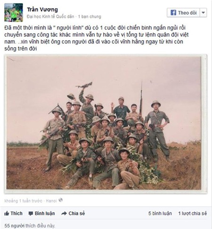View the 1 lượt chia sẻ shares
The image size is (212, 229).
pos(193,213)
